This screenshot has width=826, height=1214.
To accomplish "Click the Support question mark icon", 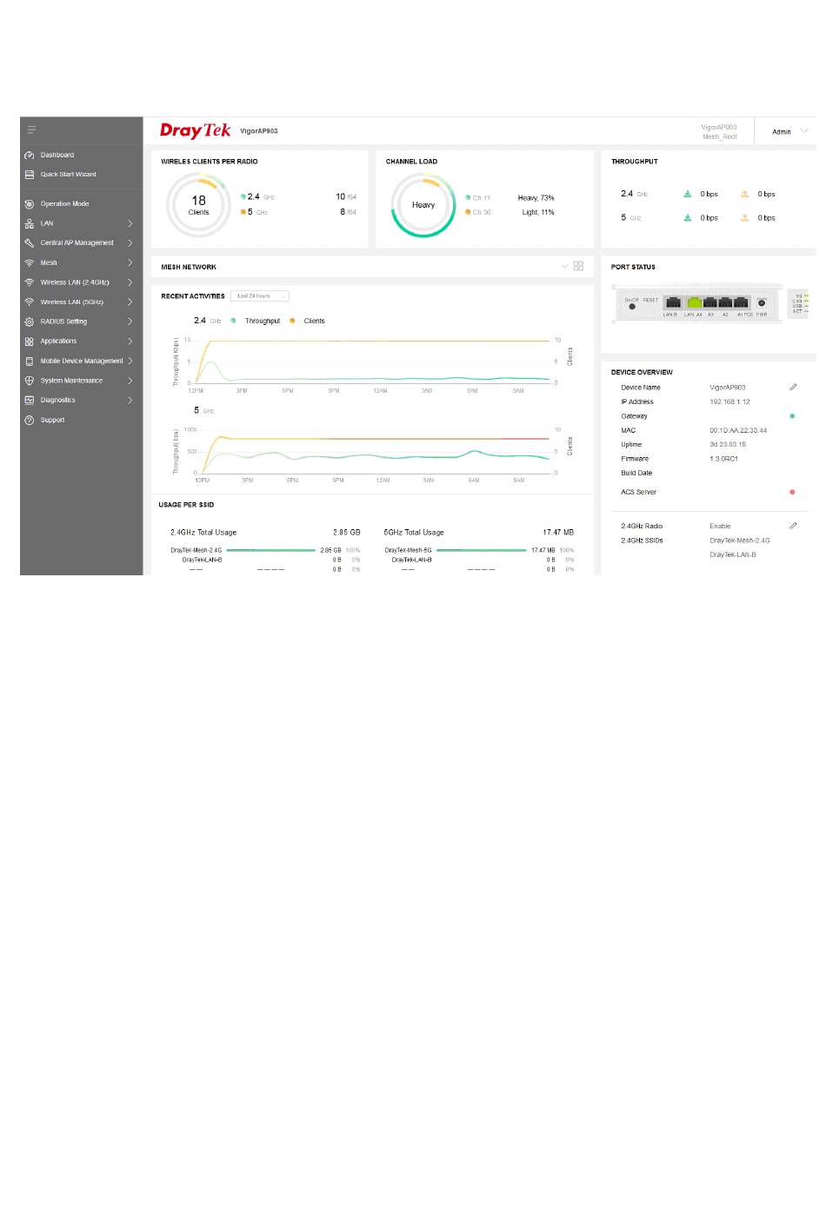I will (x=30, y=421).
